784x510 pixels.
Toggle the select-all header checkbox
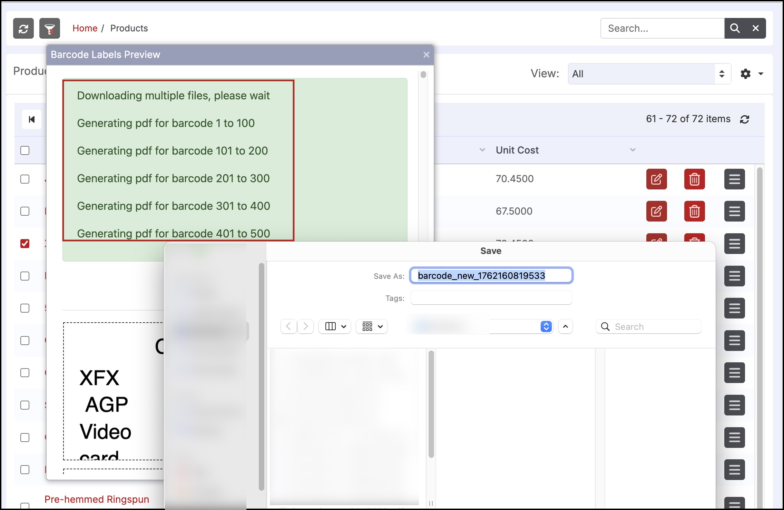[x=25, y=150]
